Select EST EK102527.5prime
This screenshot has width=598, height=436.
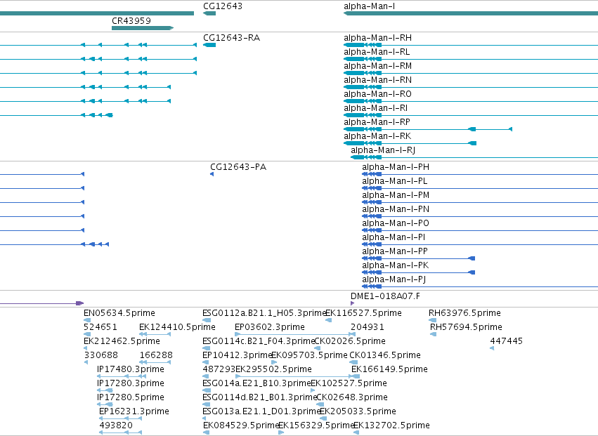[349, 383]
